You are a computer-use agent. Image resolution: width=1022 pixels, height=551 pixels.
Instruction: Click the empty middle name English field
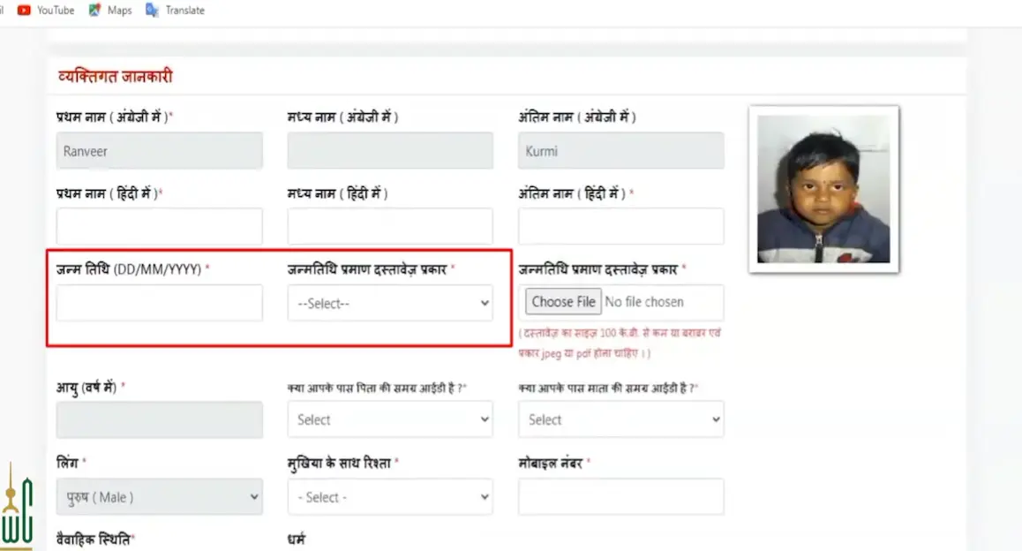(x=390, y=151)
